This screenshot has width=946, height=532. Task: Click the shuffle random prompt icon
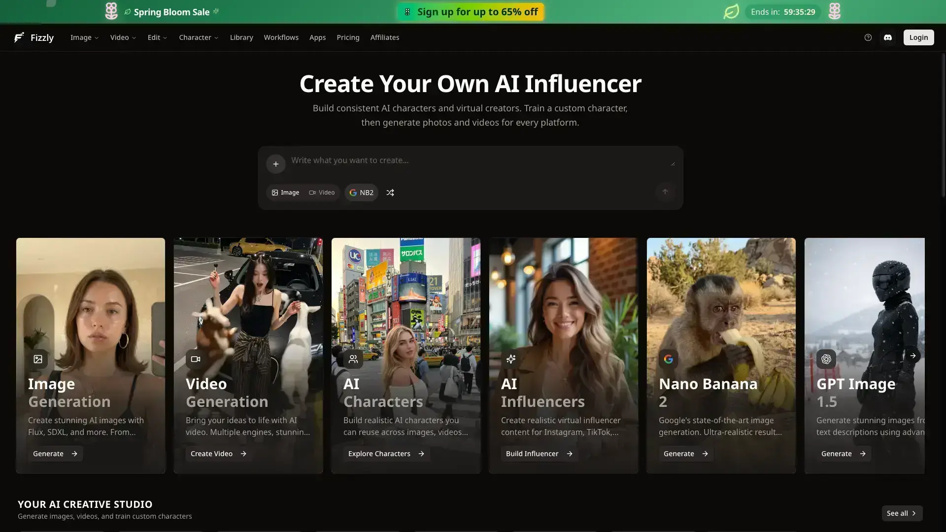point(390,193)
